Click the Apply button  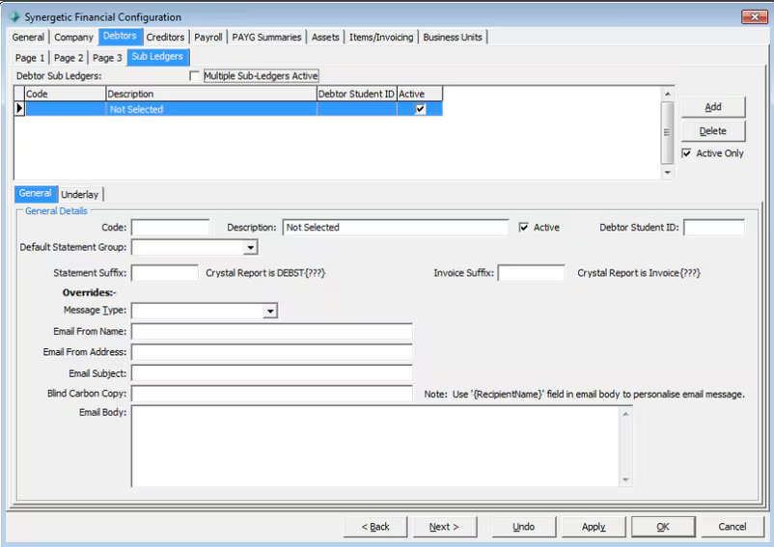(594, 527)
